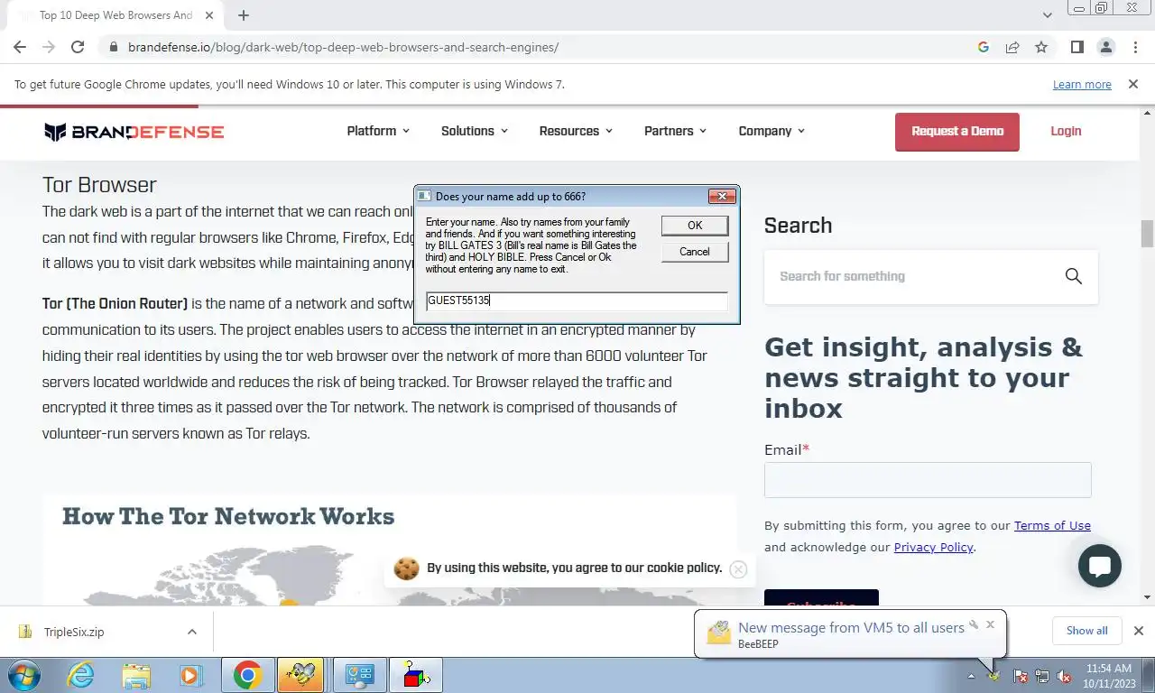Open the Learn more link about updates
The image size is (1155, 693).
[1082, 85]
